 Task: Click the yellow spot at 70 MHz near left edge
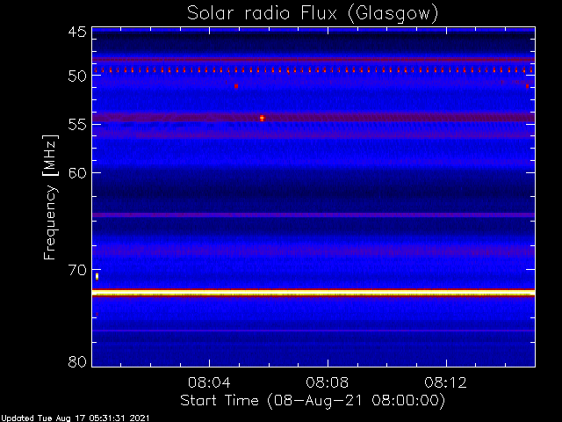click(97, 276)
